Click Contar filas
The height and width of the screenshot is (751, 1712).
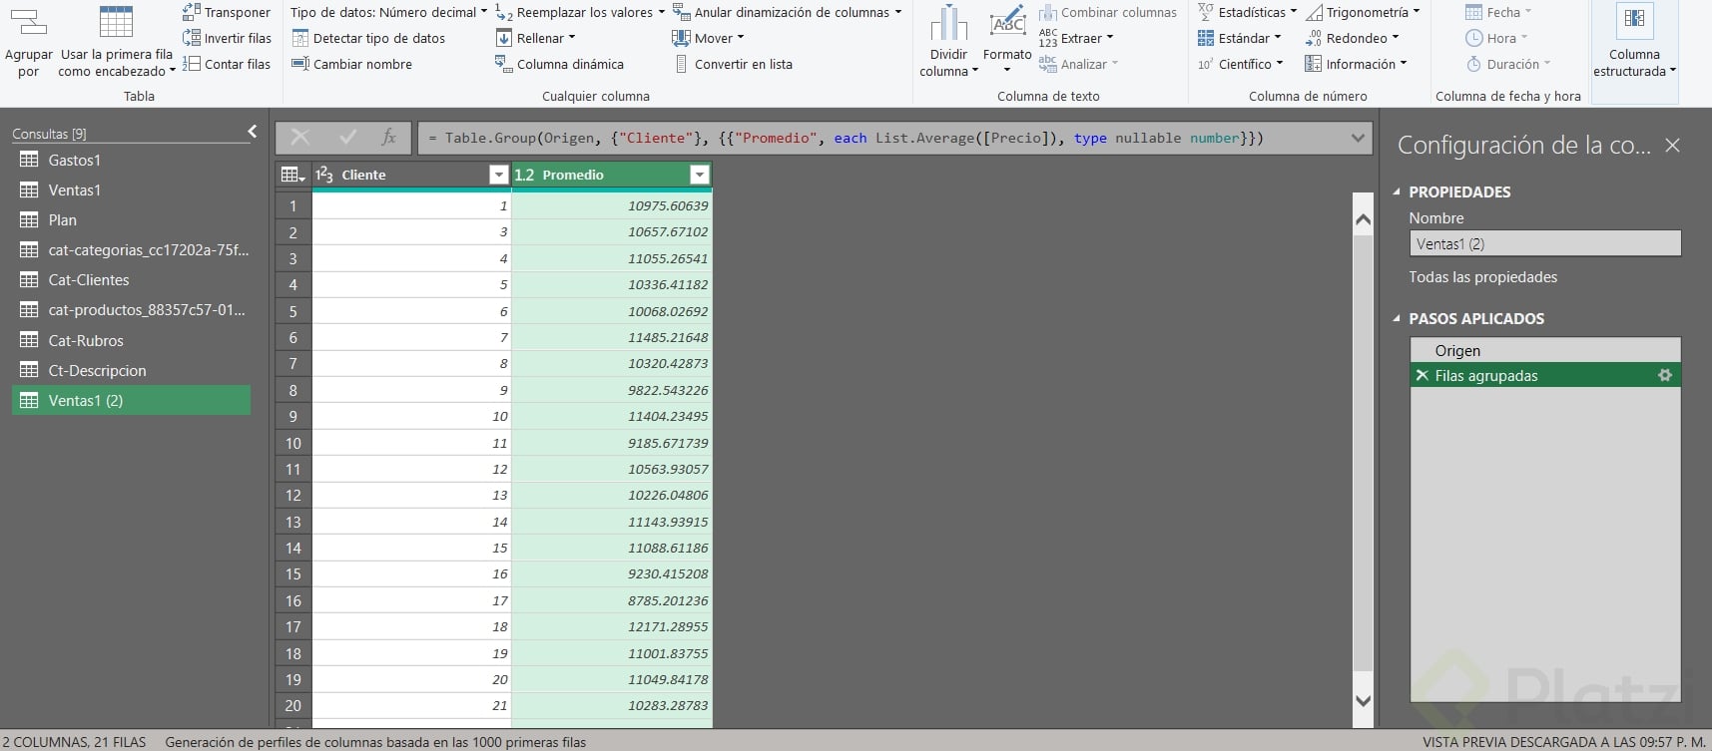click(227, 64)
